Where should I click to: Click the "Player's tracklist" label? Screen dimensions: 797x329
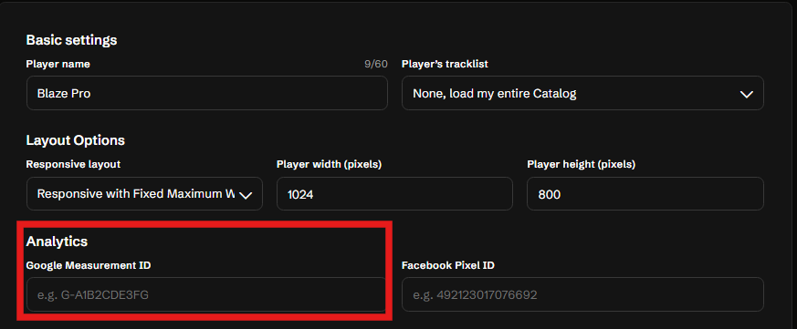pyautogui.click(x=445, y=64)
